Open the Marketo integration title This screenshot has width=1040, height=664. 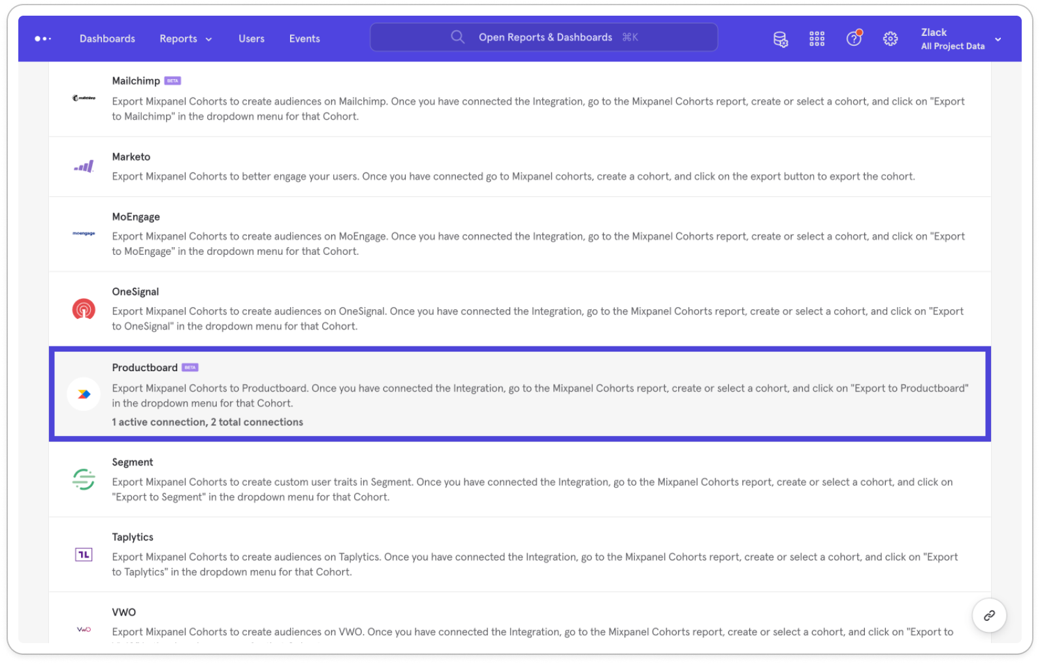click(131, 157)
